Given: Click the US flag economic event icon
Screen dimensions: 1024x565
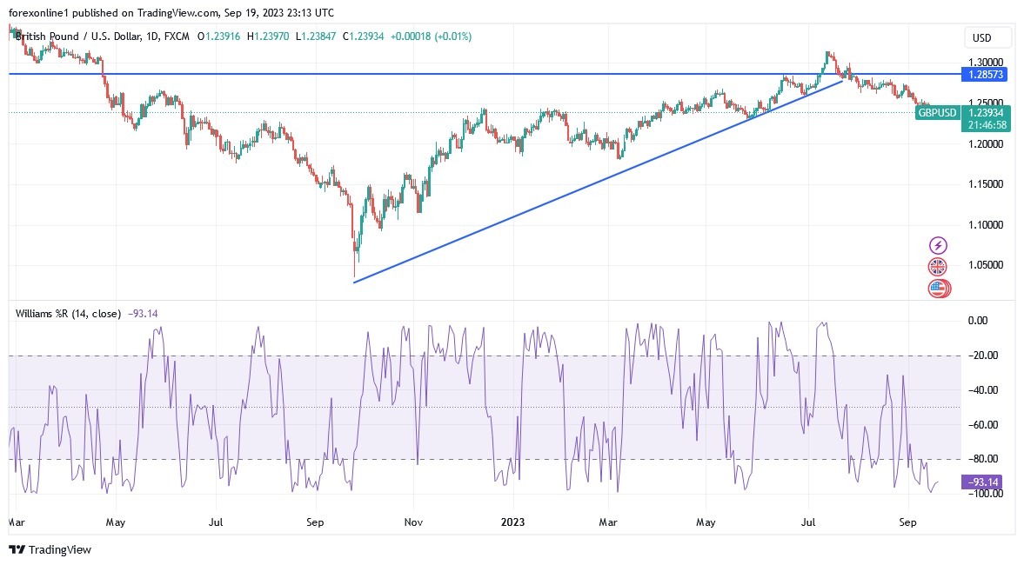Looking at the screenshot, I should [938, 289].
